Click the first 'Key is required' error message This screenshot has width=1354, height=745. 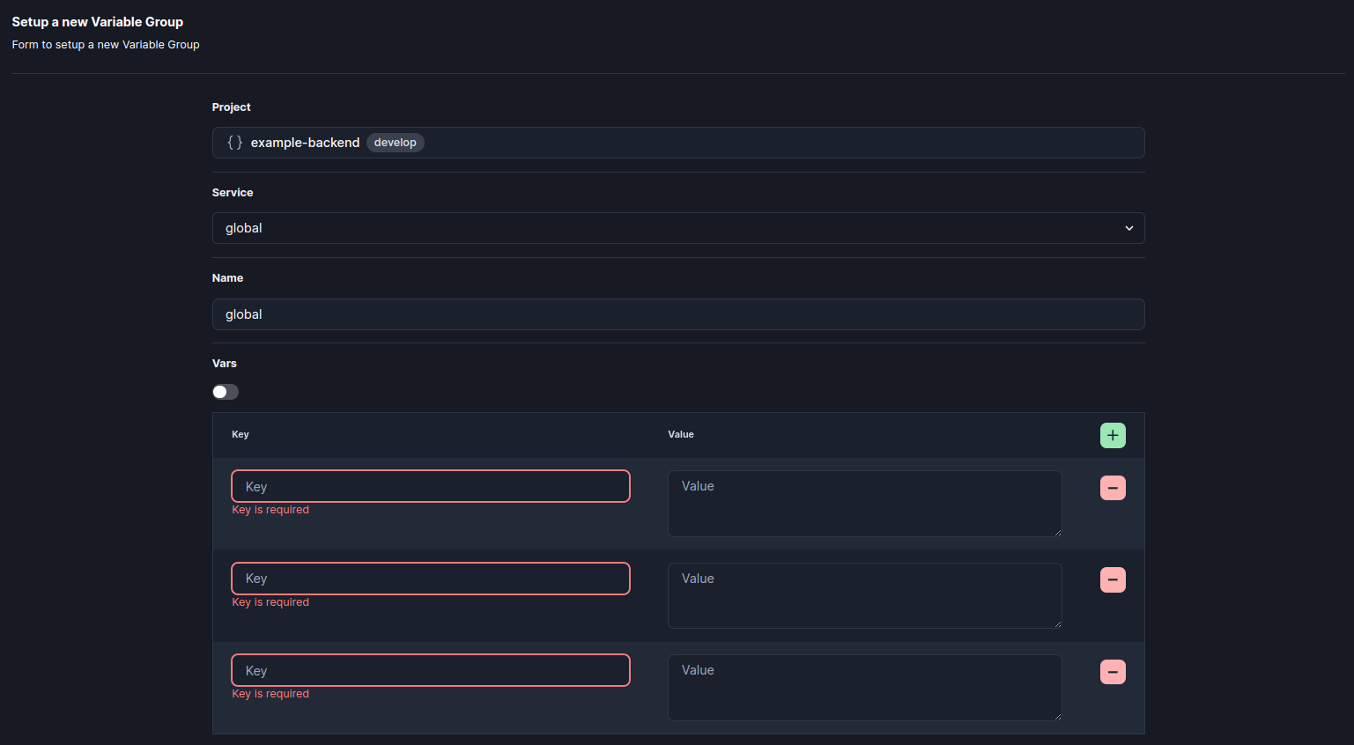click(x=270, y=510)
